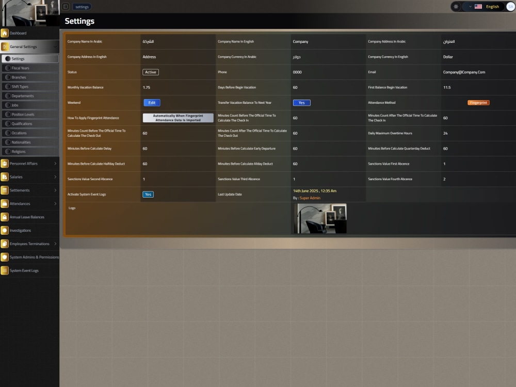
Task: Click the Last Update Date 14th June 2025
Action: (x=315, y=191)
